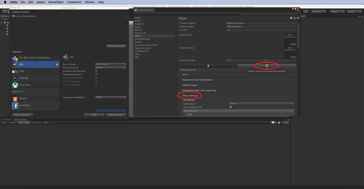364x189 pixels.
Task: Open the iPhone settings tab icon
Action: [267, 66]
